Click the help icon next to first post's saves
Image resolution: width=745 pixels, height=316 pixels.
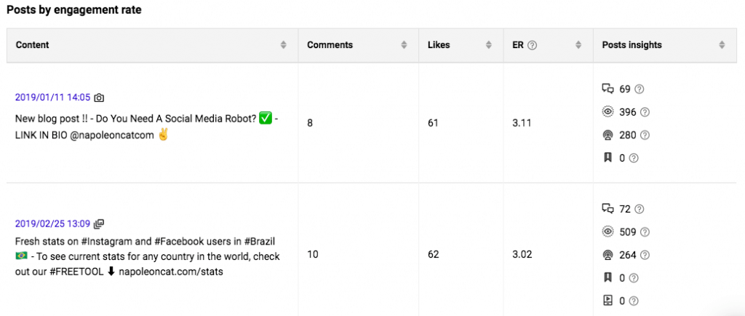tap(634, 158)
